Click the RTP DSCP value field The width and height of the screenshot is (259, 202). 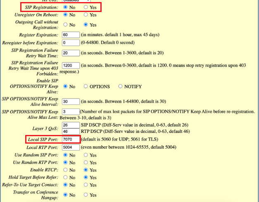[x=71, y=132]
